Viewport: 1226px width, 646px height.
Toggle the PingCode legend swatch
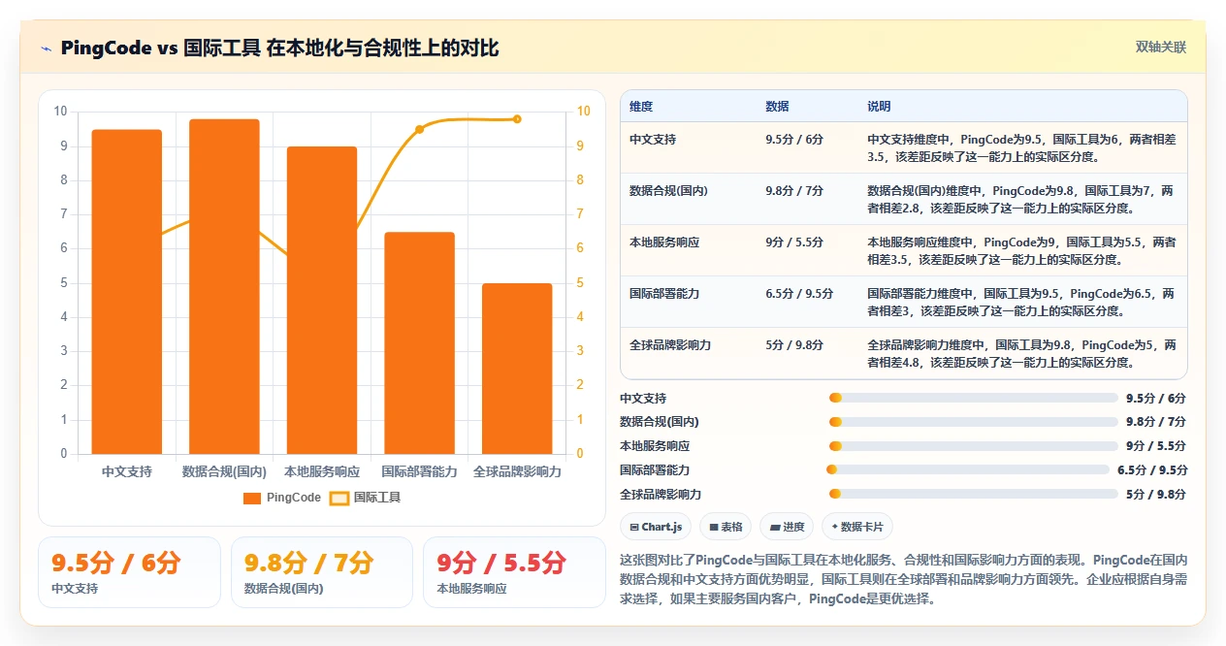252,498
